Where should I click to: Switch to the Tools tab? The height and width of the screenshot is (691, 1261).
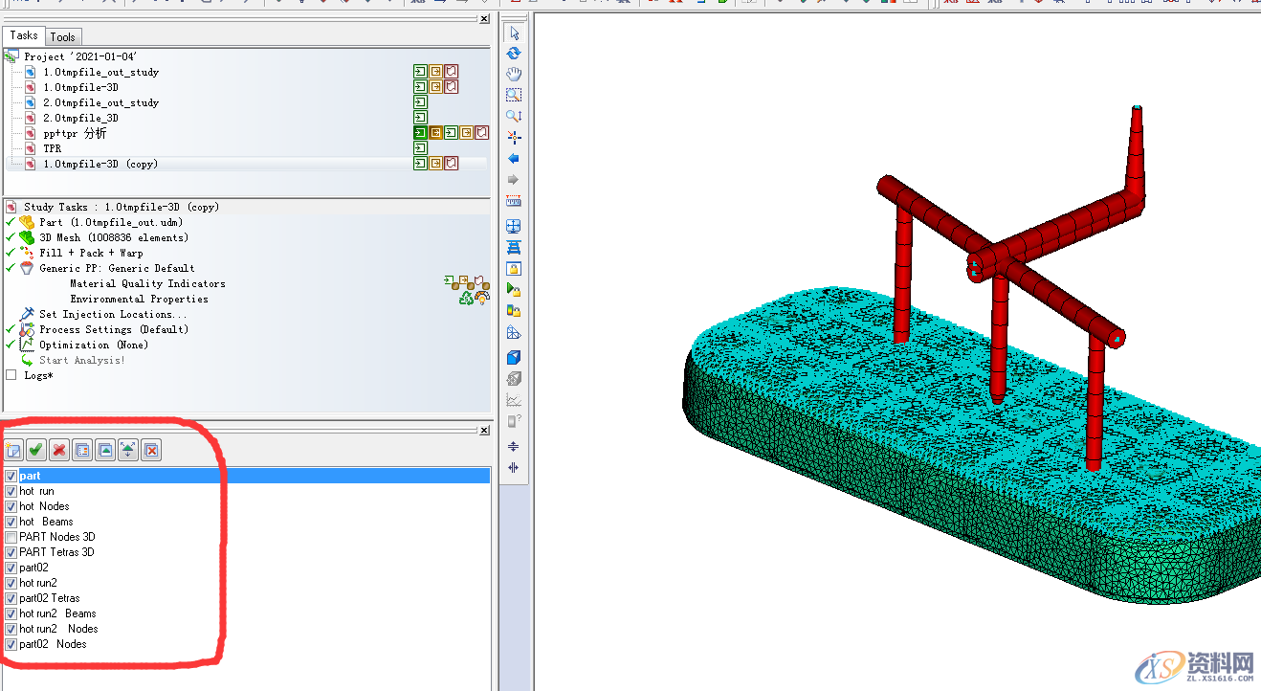[62, 37]
